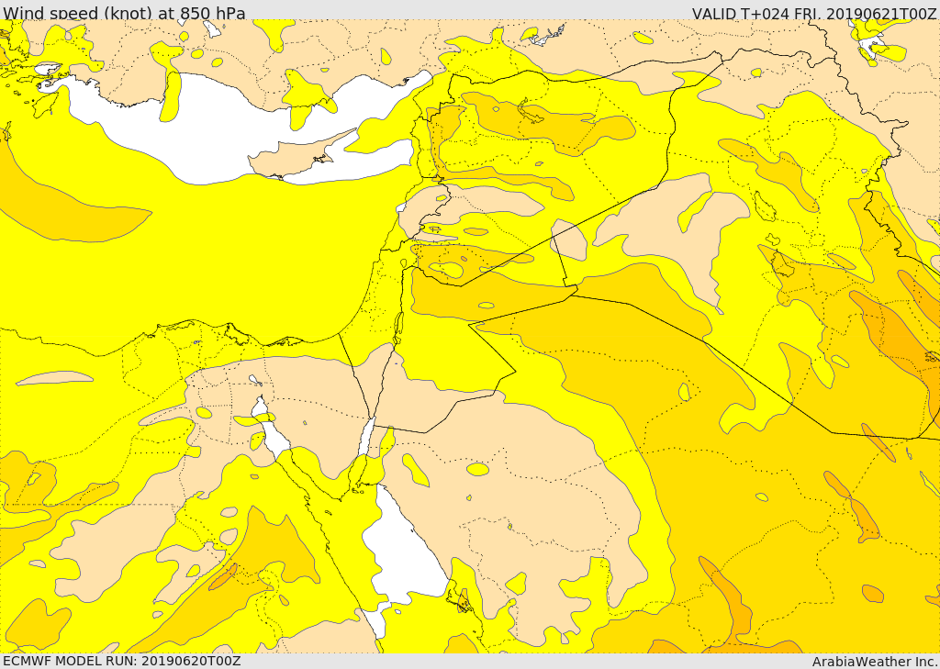Viewport: 940px width, 669px height.
Task: Click the island of Cyprus on the map
Action: [x=298, y=156]
